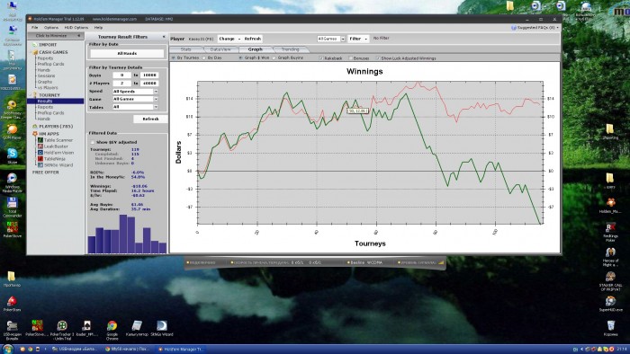
Task: Open PokerStove desktop icon on left edge
Action: click(12, 227)
